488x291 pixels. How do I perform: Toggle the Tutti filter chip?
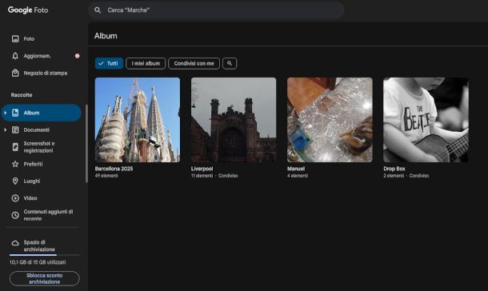(109, 63)
